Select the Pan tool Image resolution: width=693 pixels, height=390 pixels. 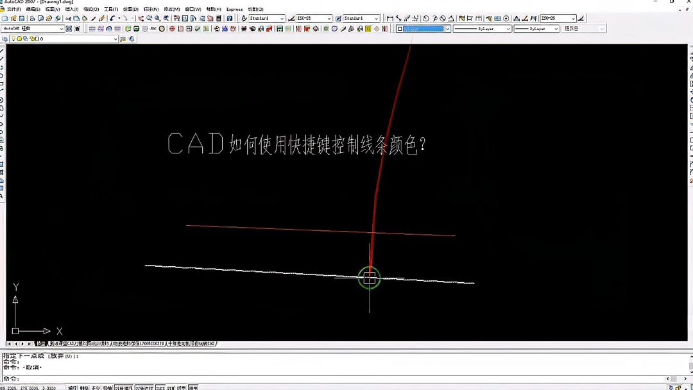pyautogui.click(x=140, y=18)
